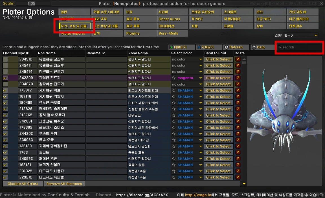Click the export (내보내기) button with green arrow
This screenshot has height=198, width=325.
tap(181, 47)
